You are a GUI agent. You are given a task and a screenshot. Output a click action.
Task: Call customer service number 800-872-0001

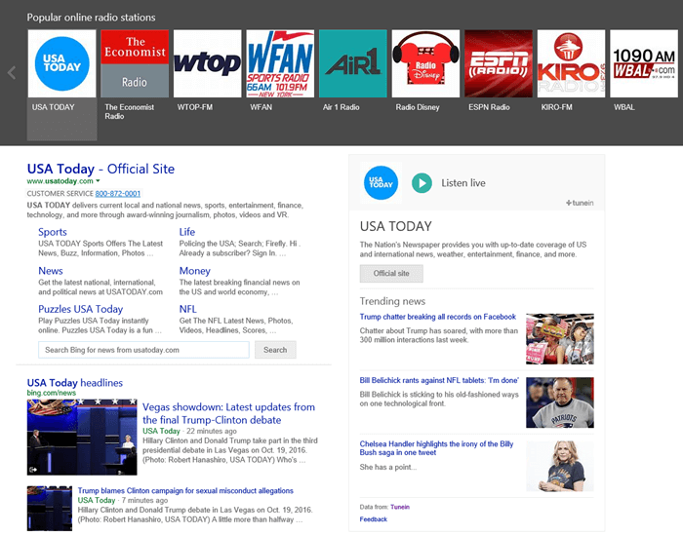[118, 194]
